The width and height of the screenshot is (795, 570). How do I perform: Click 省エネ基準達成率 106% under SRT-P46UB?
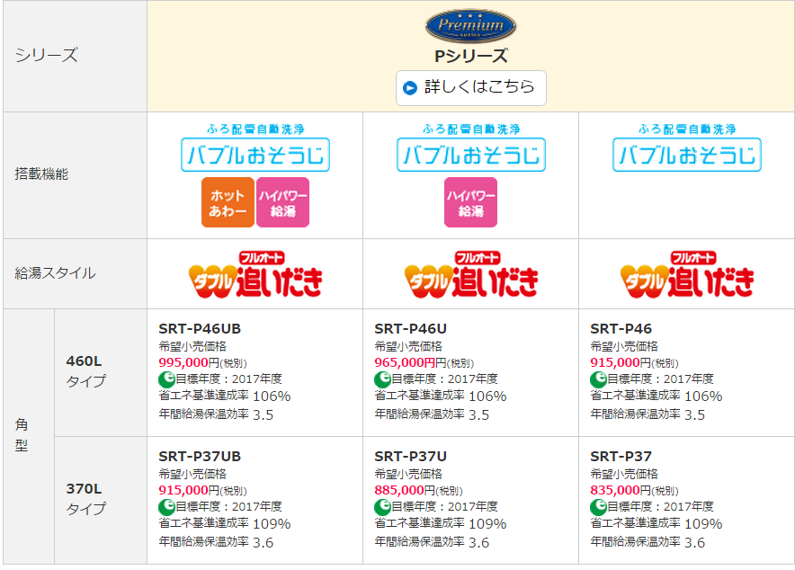coord(225,396)
